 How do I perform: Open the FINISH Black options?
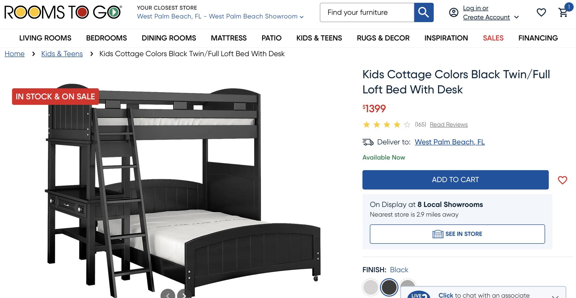[399, 270]
